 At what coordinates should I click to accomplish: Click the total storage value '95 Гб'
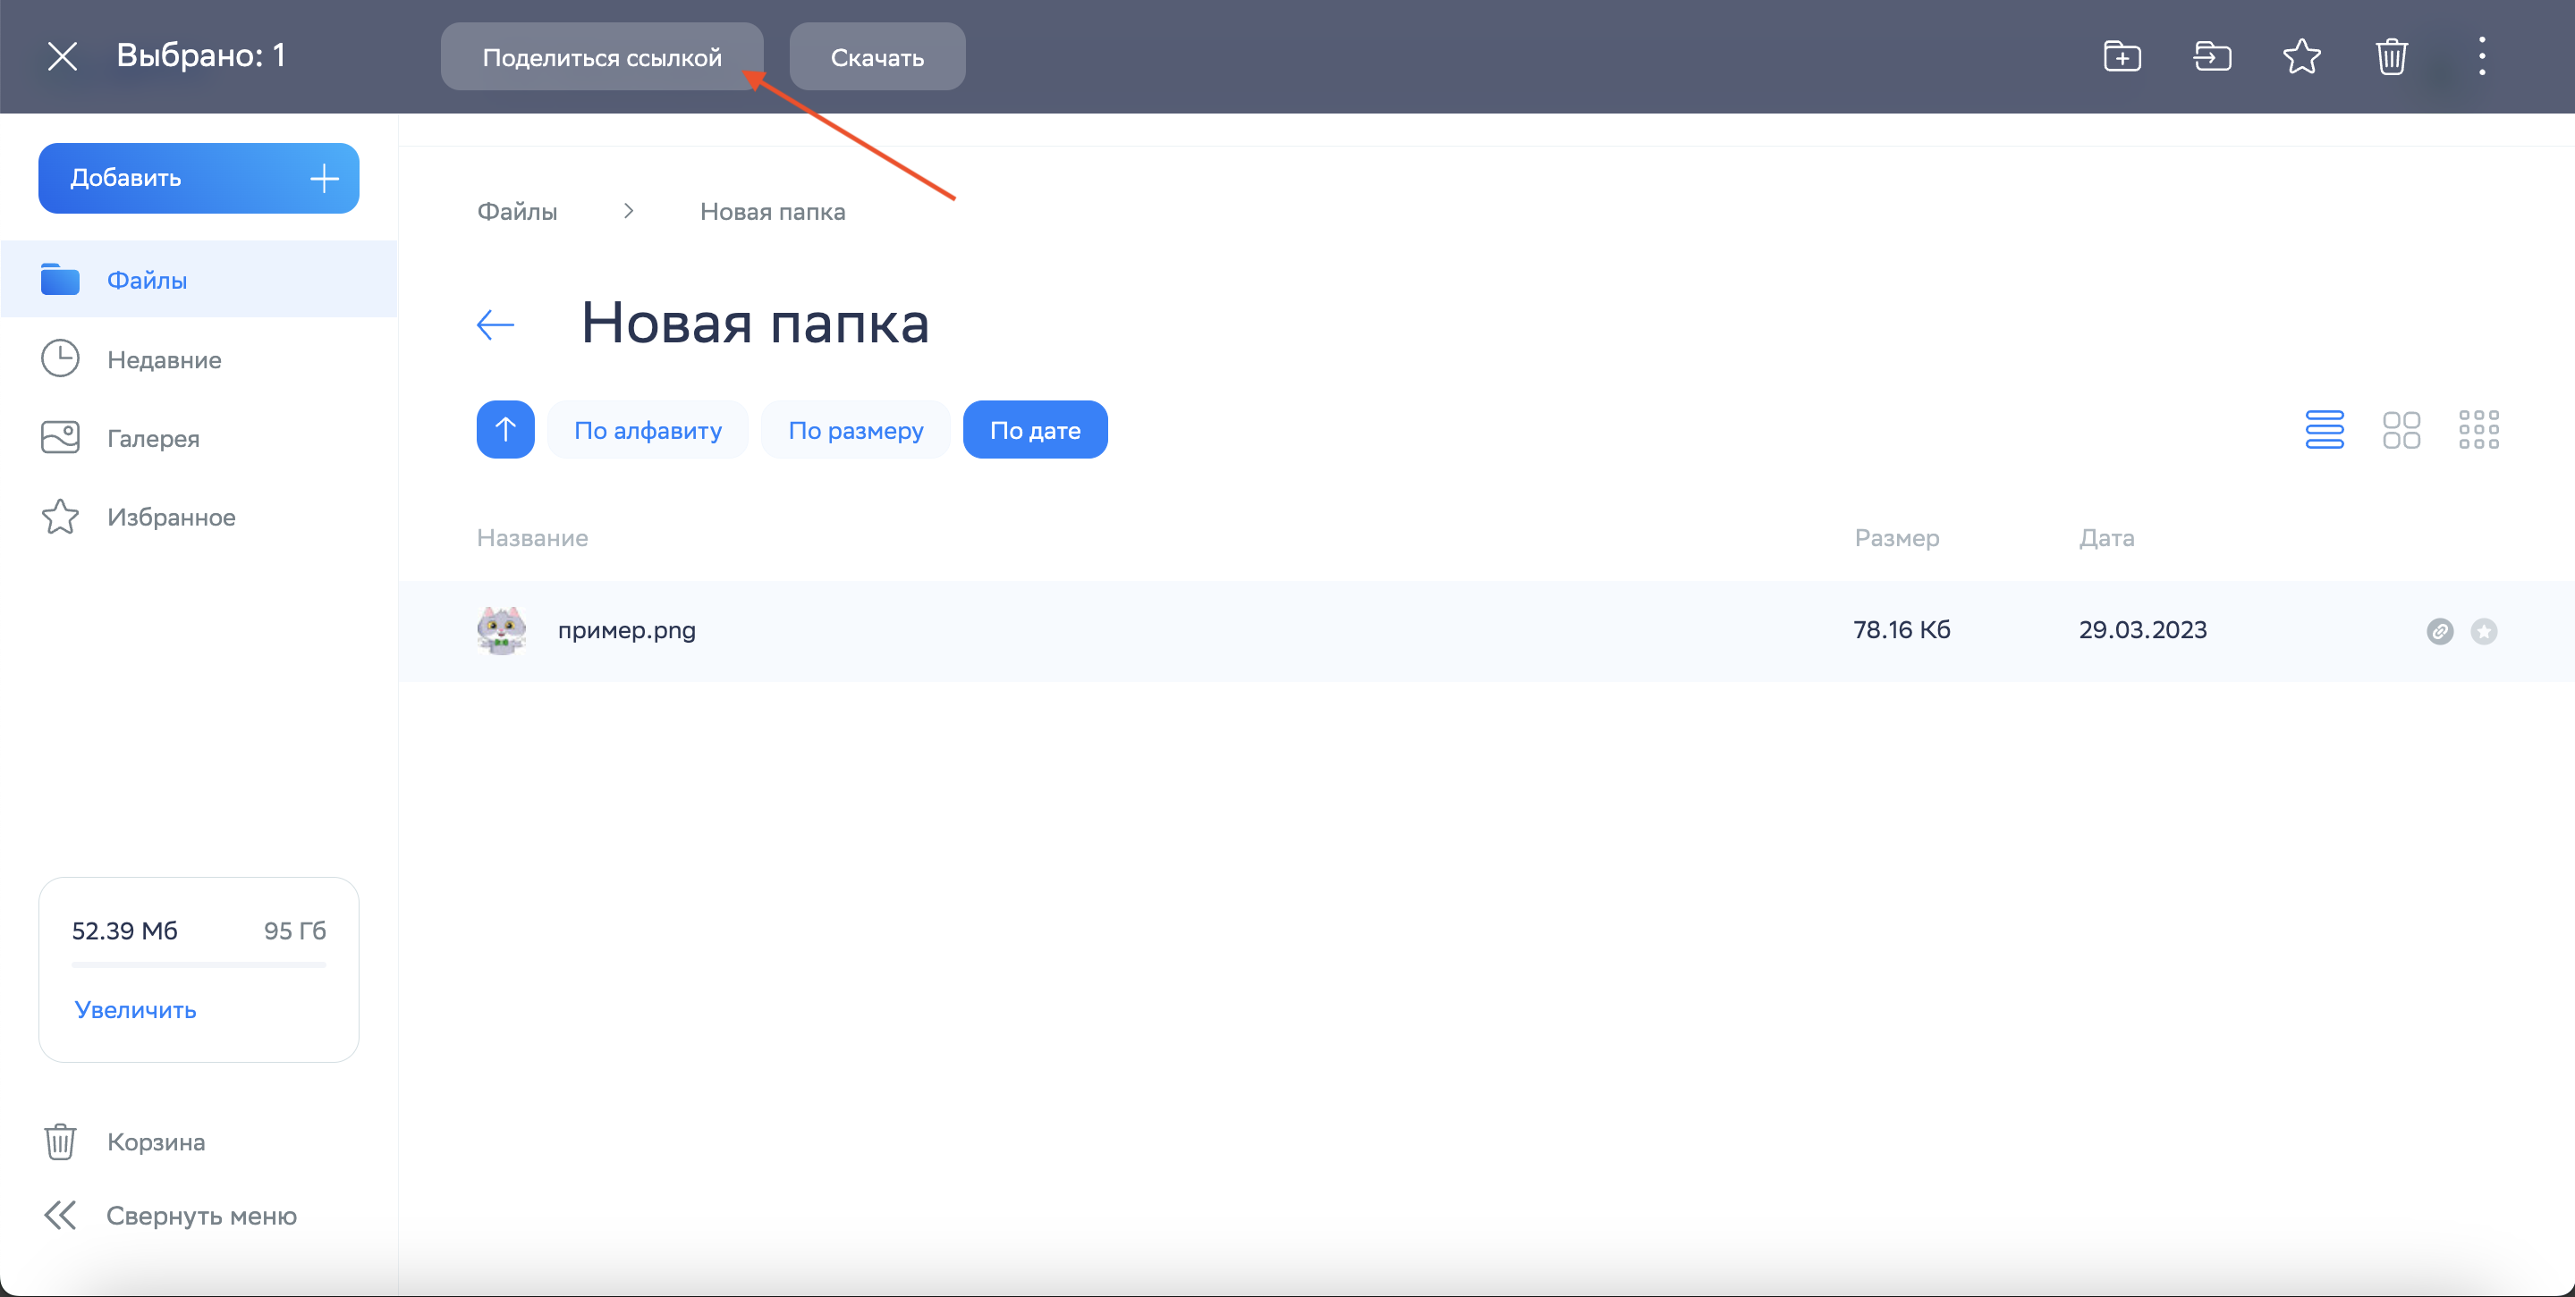pyautogui.click(x=295, y=931)
